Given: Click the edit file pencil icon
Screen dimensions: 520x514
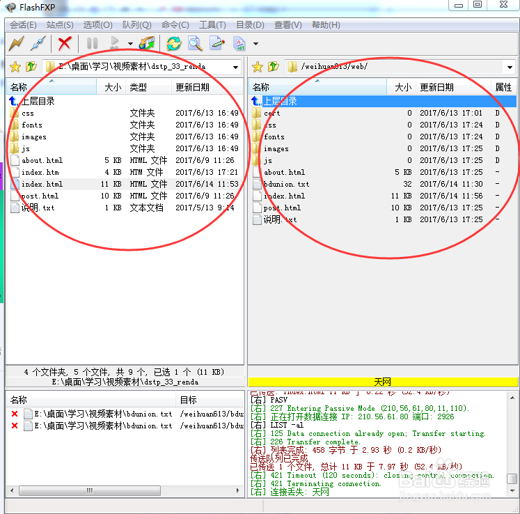Looking at the screenshot, I should 217,43.
